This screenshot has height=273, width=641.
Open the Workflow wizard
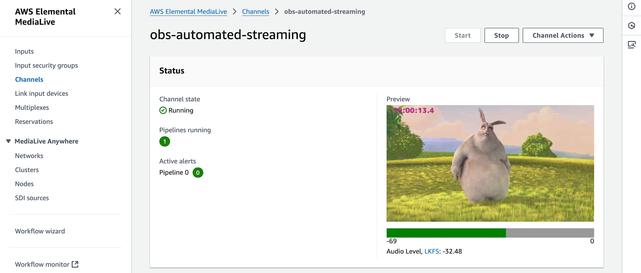tap(40, 231)
